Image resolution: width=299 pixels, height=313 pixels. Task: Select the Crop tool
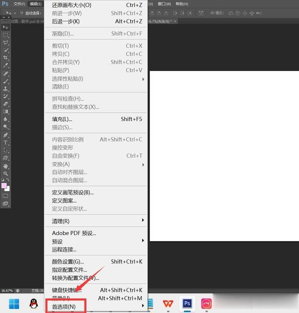coord(6,57)
